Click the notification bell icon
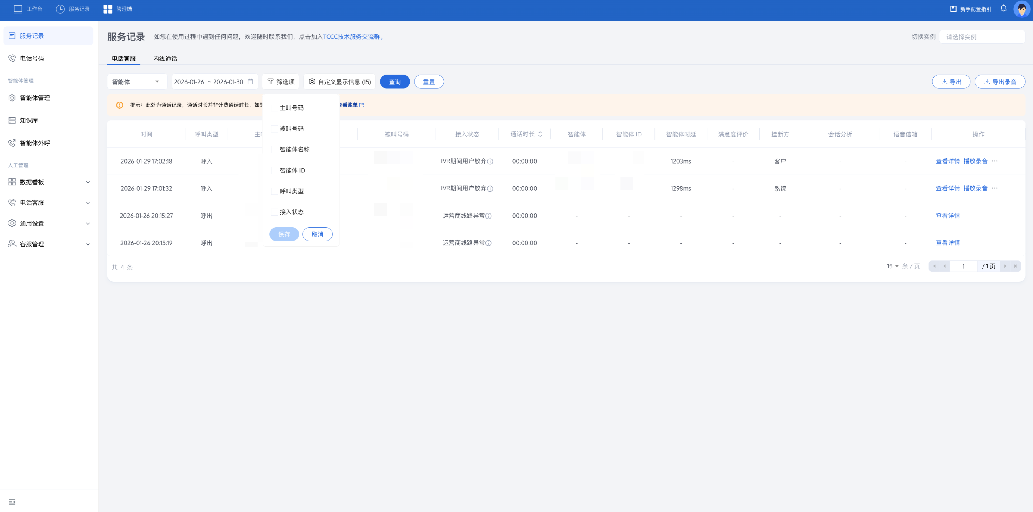The image size is (1033, 512). coord(1003,9)
